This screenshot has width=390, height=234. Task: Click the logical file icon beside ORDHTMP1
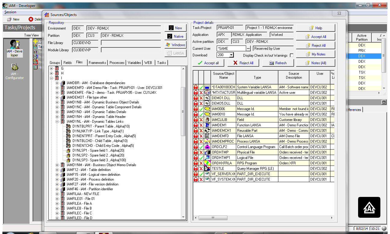(x=207, y=158)
